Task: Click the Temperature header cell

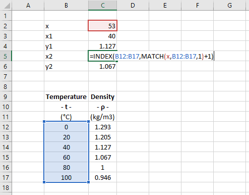Action: pyautogui.click(x=66, y=96)
